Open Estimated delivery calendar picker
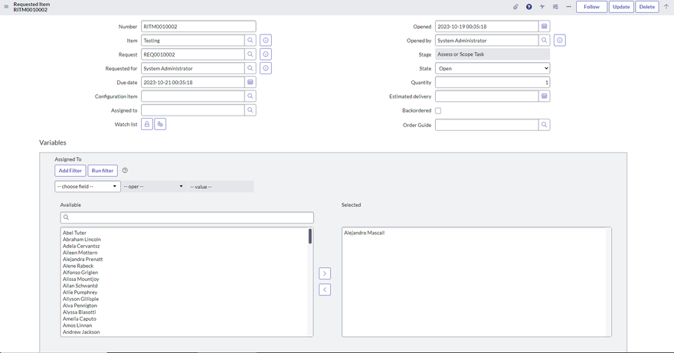Image resolution: width=674 pixels, height=353 pixels. (x=544, y=96)
